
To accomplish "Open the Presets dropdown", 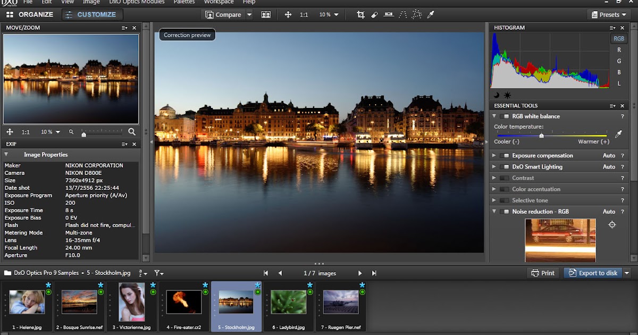I will (x=609, y=15).
